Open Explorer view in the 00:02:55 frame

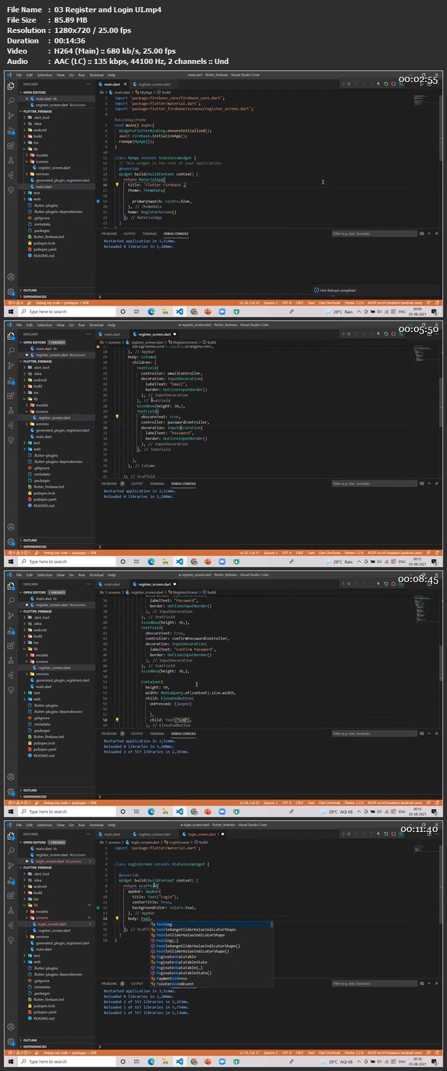10,86
